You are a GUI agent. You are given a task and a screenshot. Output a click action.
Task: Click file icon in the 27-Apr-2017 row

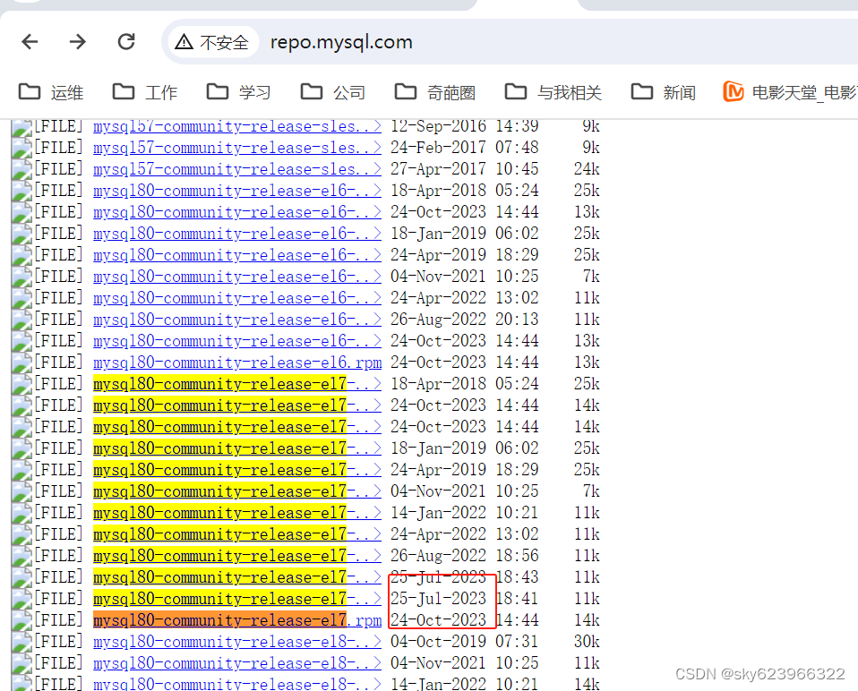[21, 170]
